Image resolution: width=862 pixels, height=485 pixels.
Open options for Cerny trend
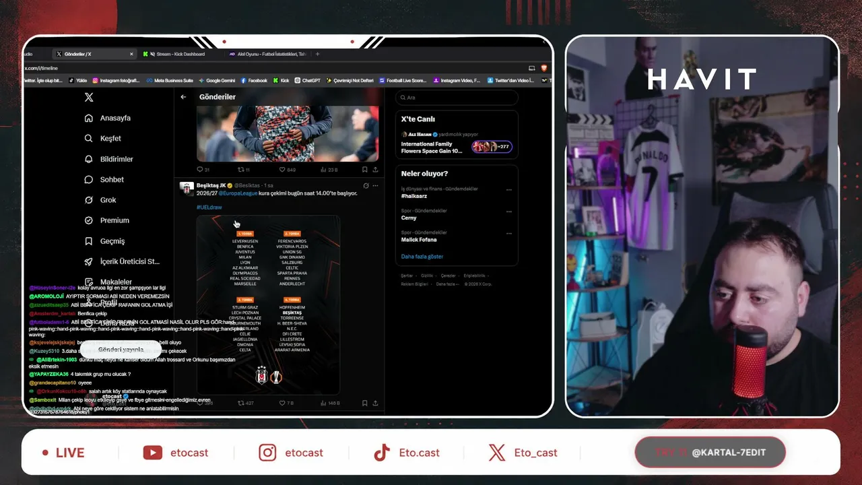pyautogui.click(x=509, y=212)
